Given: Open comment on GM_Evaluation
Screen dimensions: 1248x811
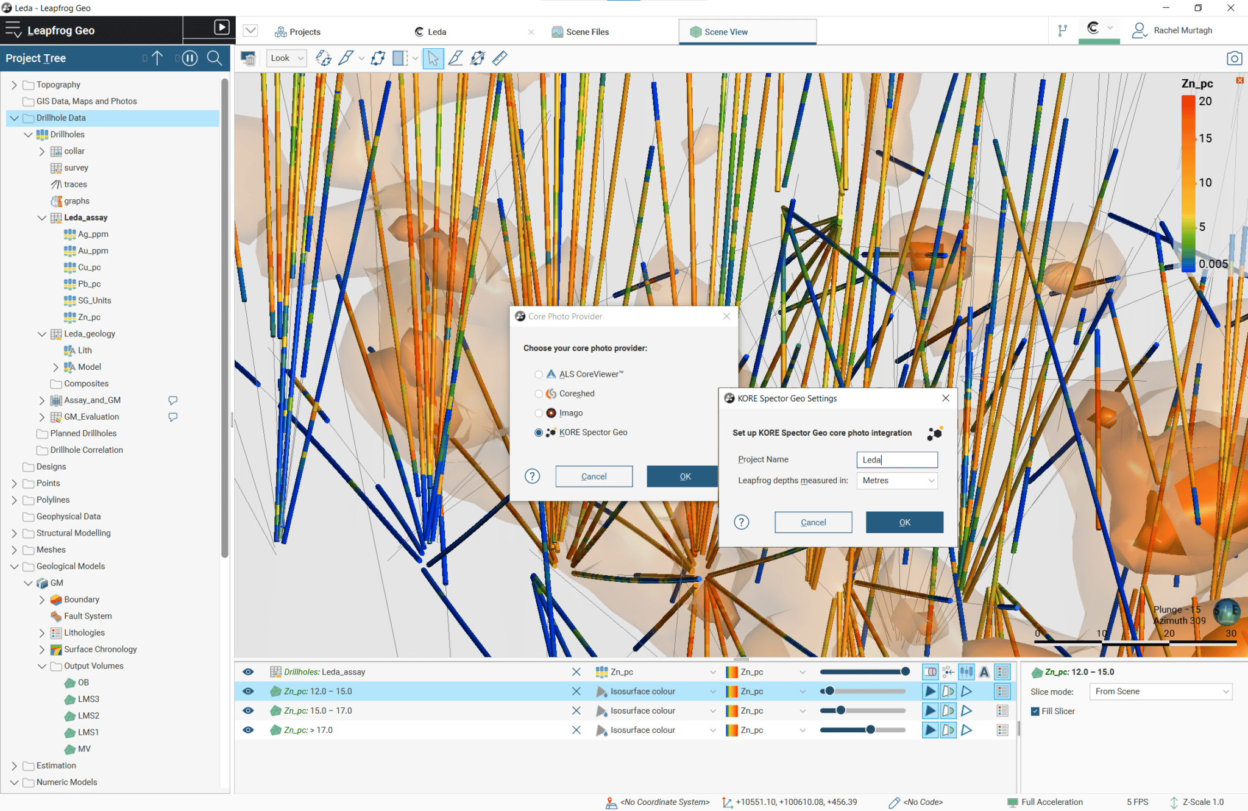Looking at the screenshot, I should (x=173, y=417).
